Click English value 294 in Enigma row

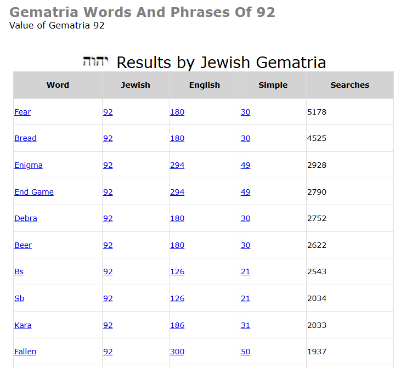click(177, 165)
